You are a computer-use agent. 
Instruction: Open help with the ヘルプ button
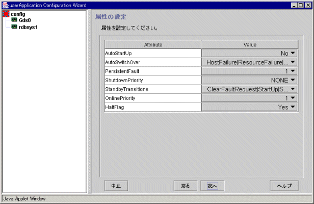(284, 186)
